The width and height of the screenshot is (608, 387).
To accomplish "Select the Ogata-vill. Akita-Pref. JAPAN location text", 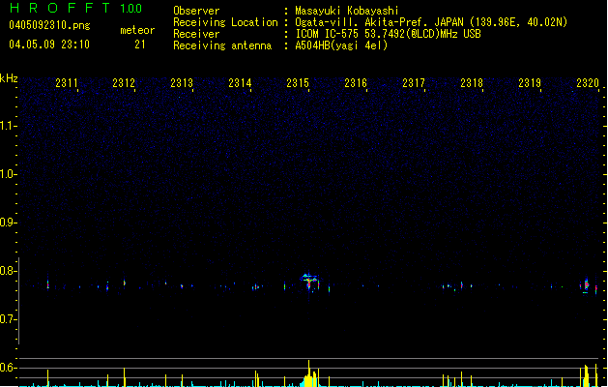I will tap(431, 22).
